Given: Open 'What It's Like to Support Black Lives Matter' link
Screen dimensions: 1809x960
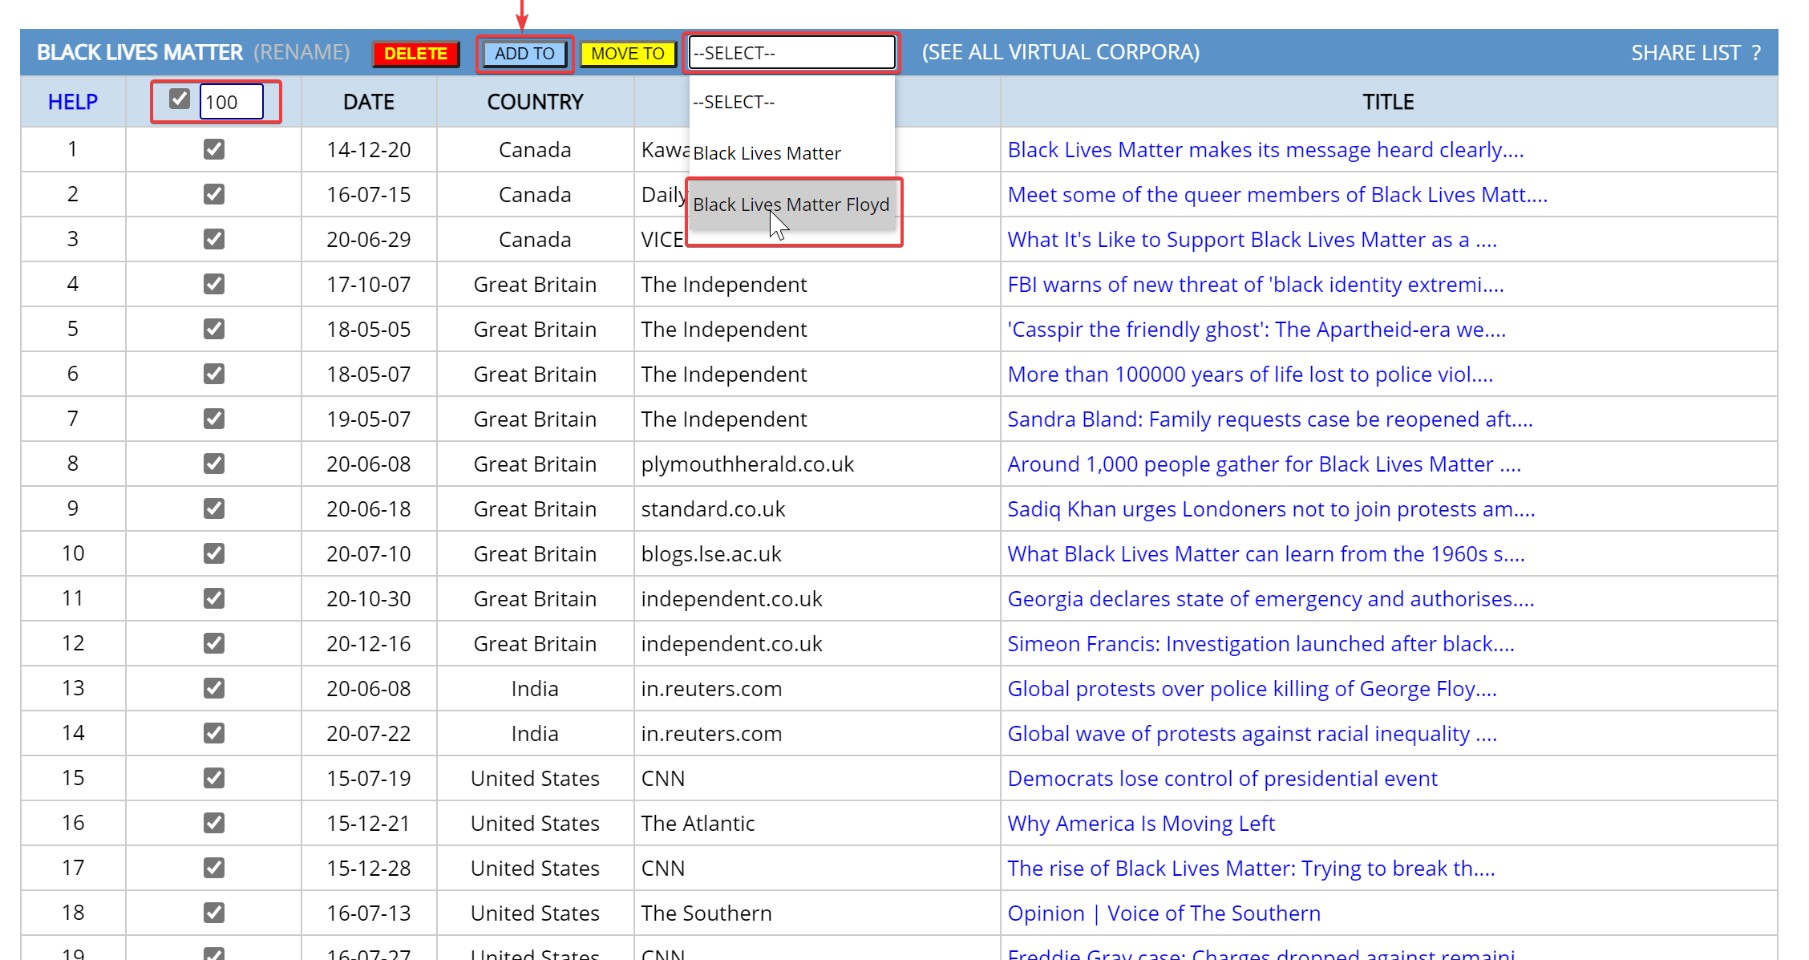Looking at the screenshot, I should click(1252, 240).
